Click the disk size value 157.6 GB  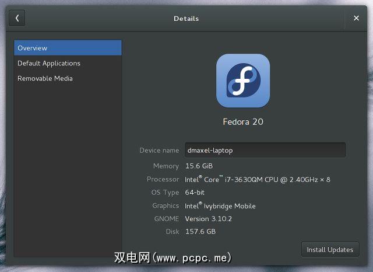[200, 232]
